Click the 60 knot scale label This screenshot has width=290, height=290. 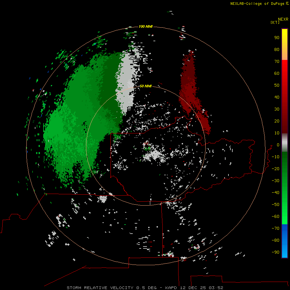277,73
